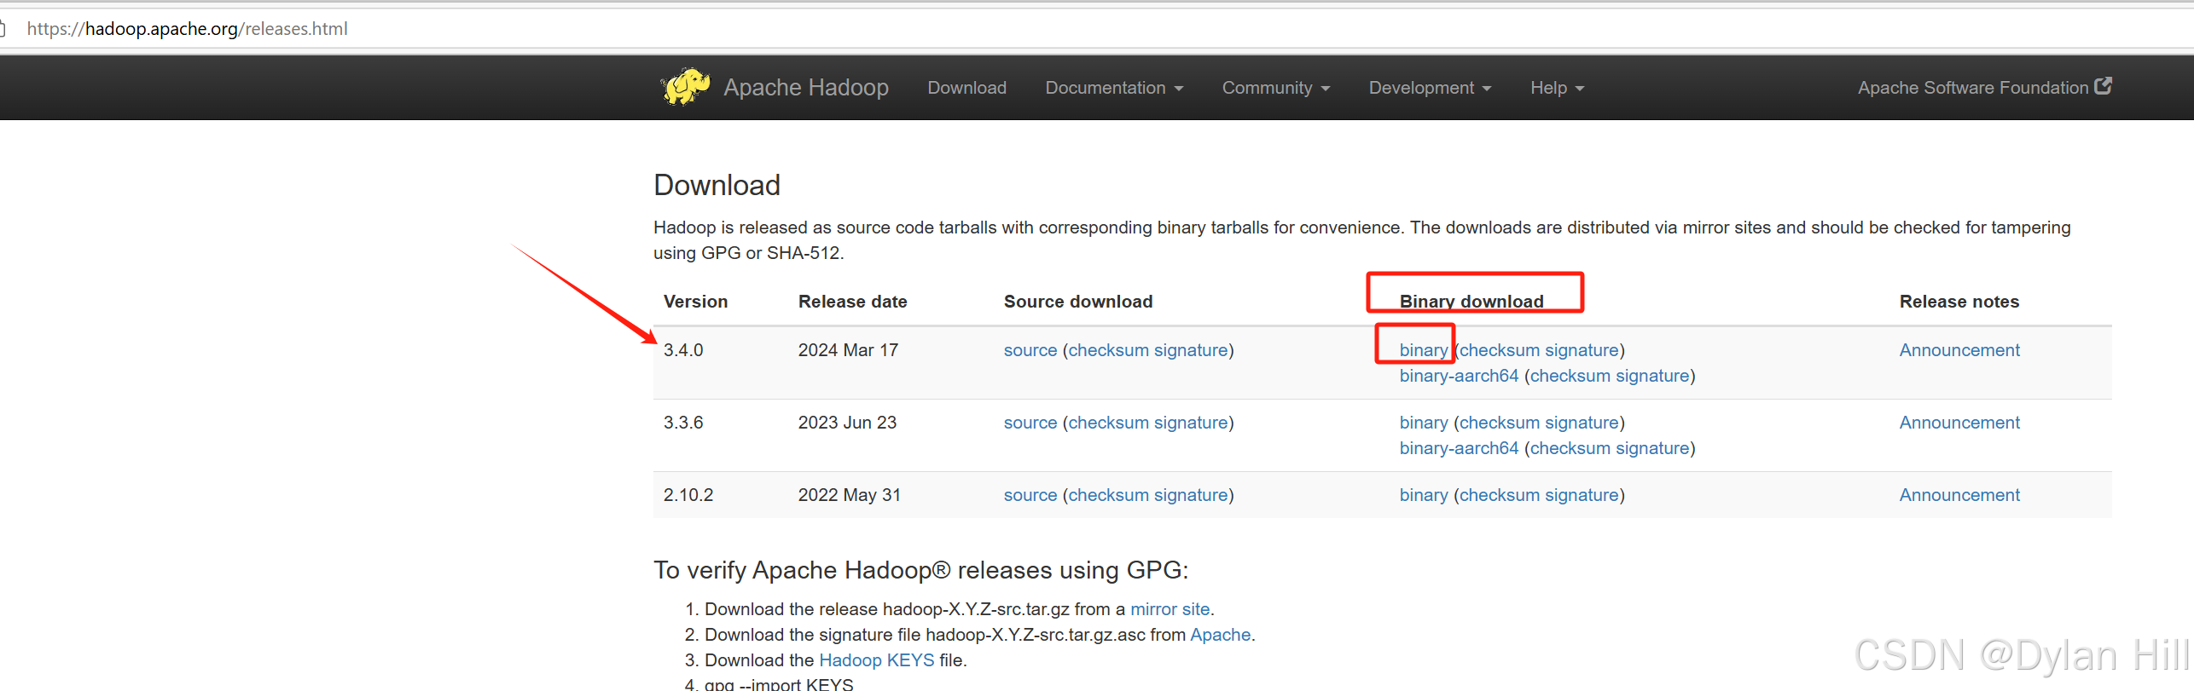Click the Release notes column header

pyautogui.click(x=1959, y=302)
